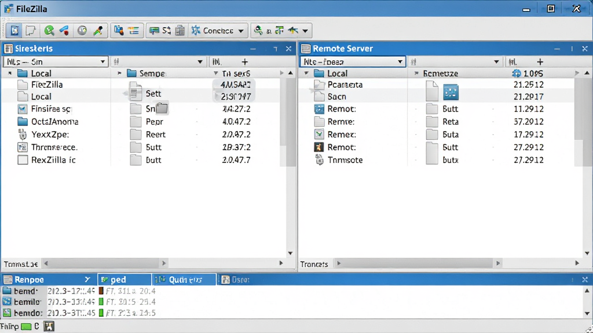Viewport: 593px width, 333px height.
Task: Click the blank page icon in the toolbar
Action: (31, 31)
